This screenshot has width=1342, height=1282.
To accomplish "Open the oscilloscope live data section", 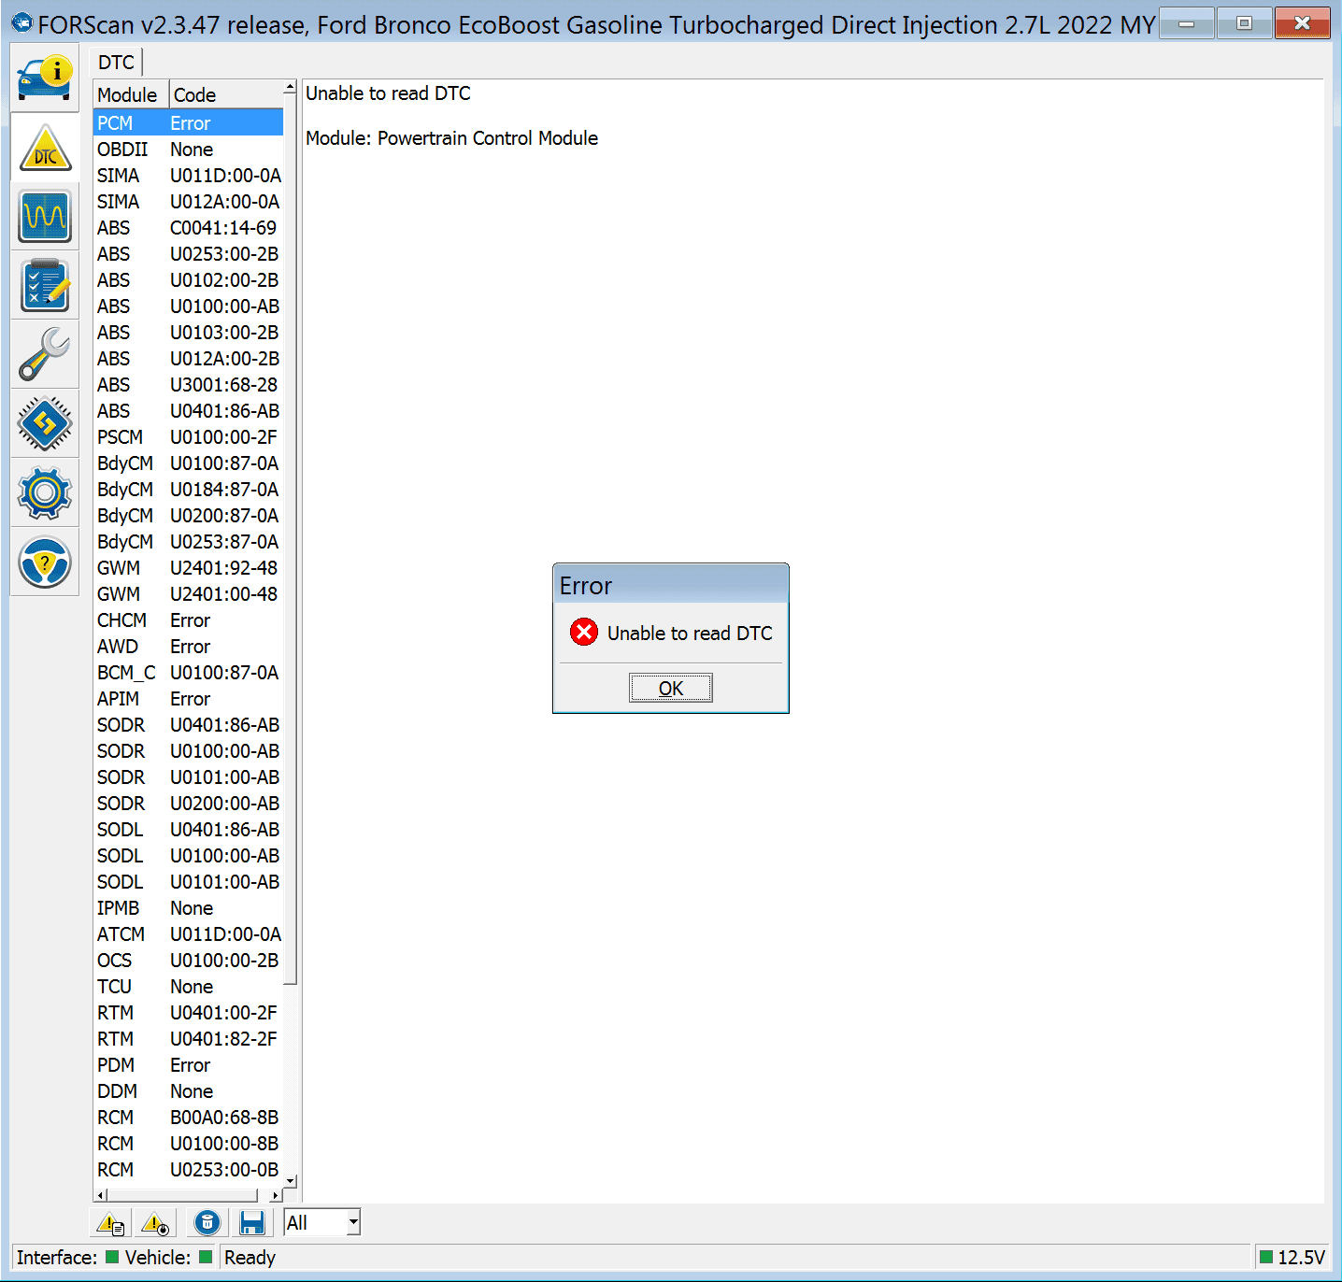I will [x=45, y=217].
